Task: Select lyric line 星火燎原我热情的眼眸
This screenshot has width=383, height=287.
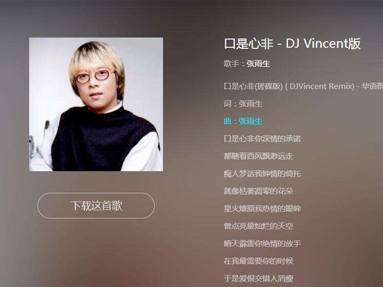Action: point(262,209)
